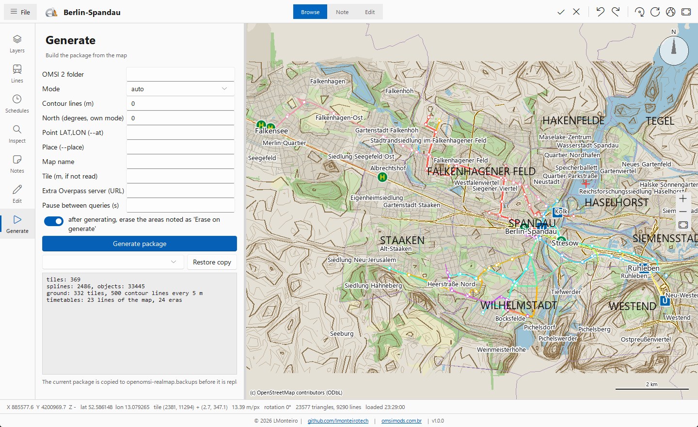Image resolution: width=698 pixels, height=427 pixels.
Task: Open the Lines panel in sidebar
Action: 17,74
